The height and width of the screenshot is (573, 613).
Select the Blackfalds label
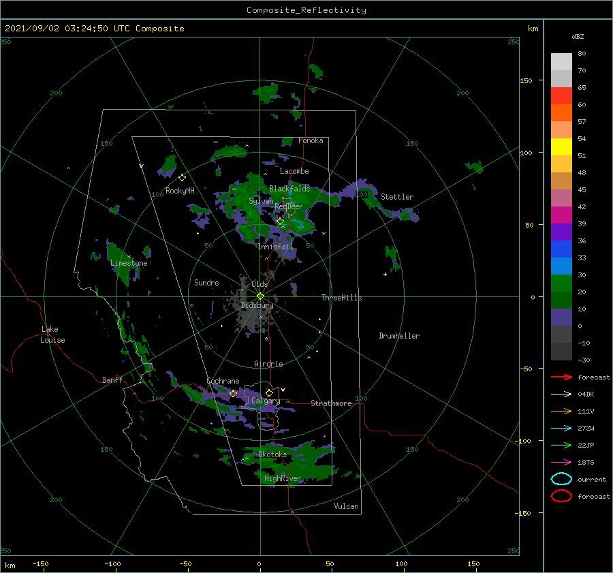pyautogui.click(x=289, y=189)
